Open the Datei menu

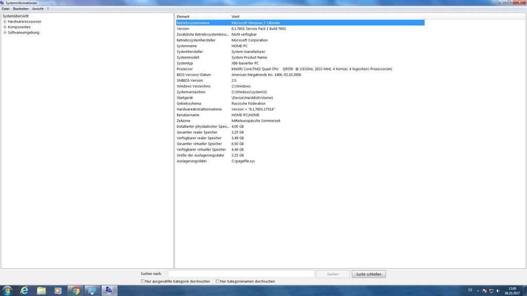[x=6, y=9]
